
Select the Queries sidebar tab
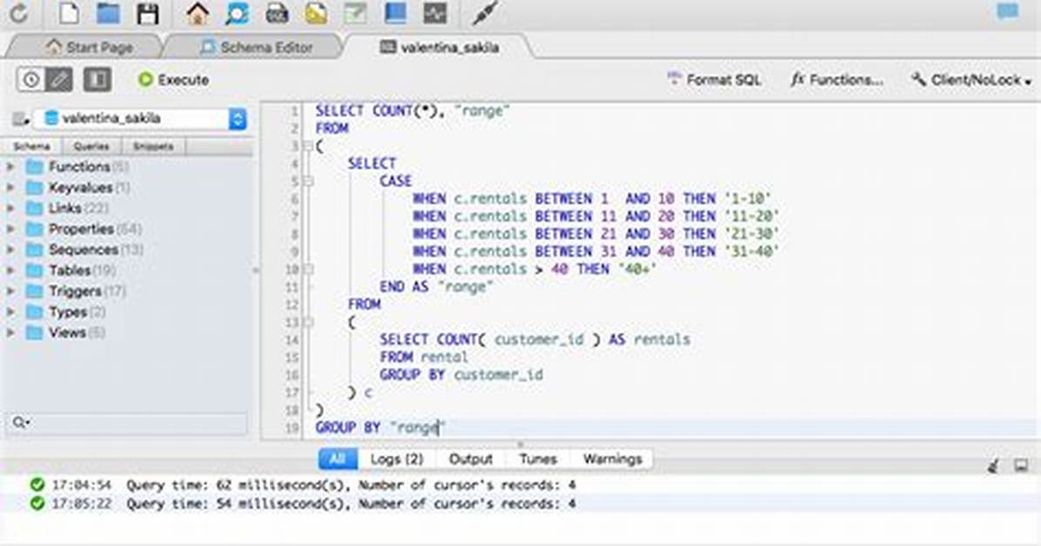click(91, 146)
